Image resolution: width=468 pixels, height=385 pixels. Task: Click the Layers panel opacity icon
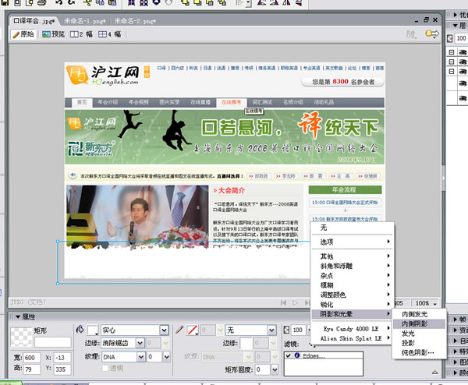pos(450,38)
